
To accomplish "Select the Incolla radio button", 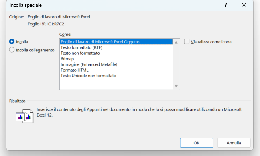I will point(12,41).
